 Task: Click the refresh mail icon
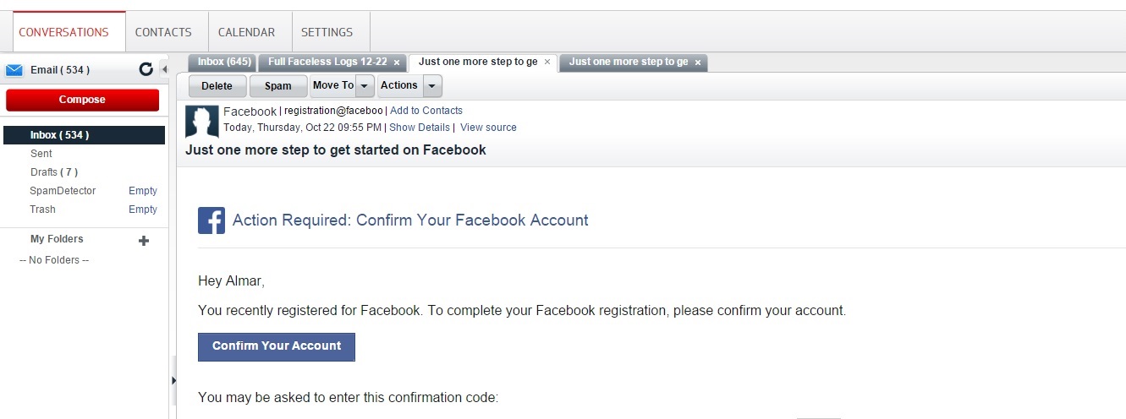click(146, 70)
